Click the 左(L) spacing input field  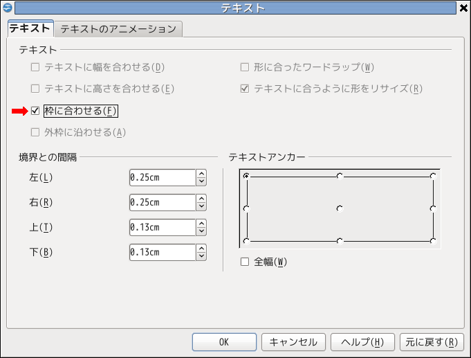(161, 178)
